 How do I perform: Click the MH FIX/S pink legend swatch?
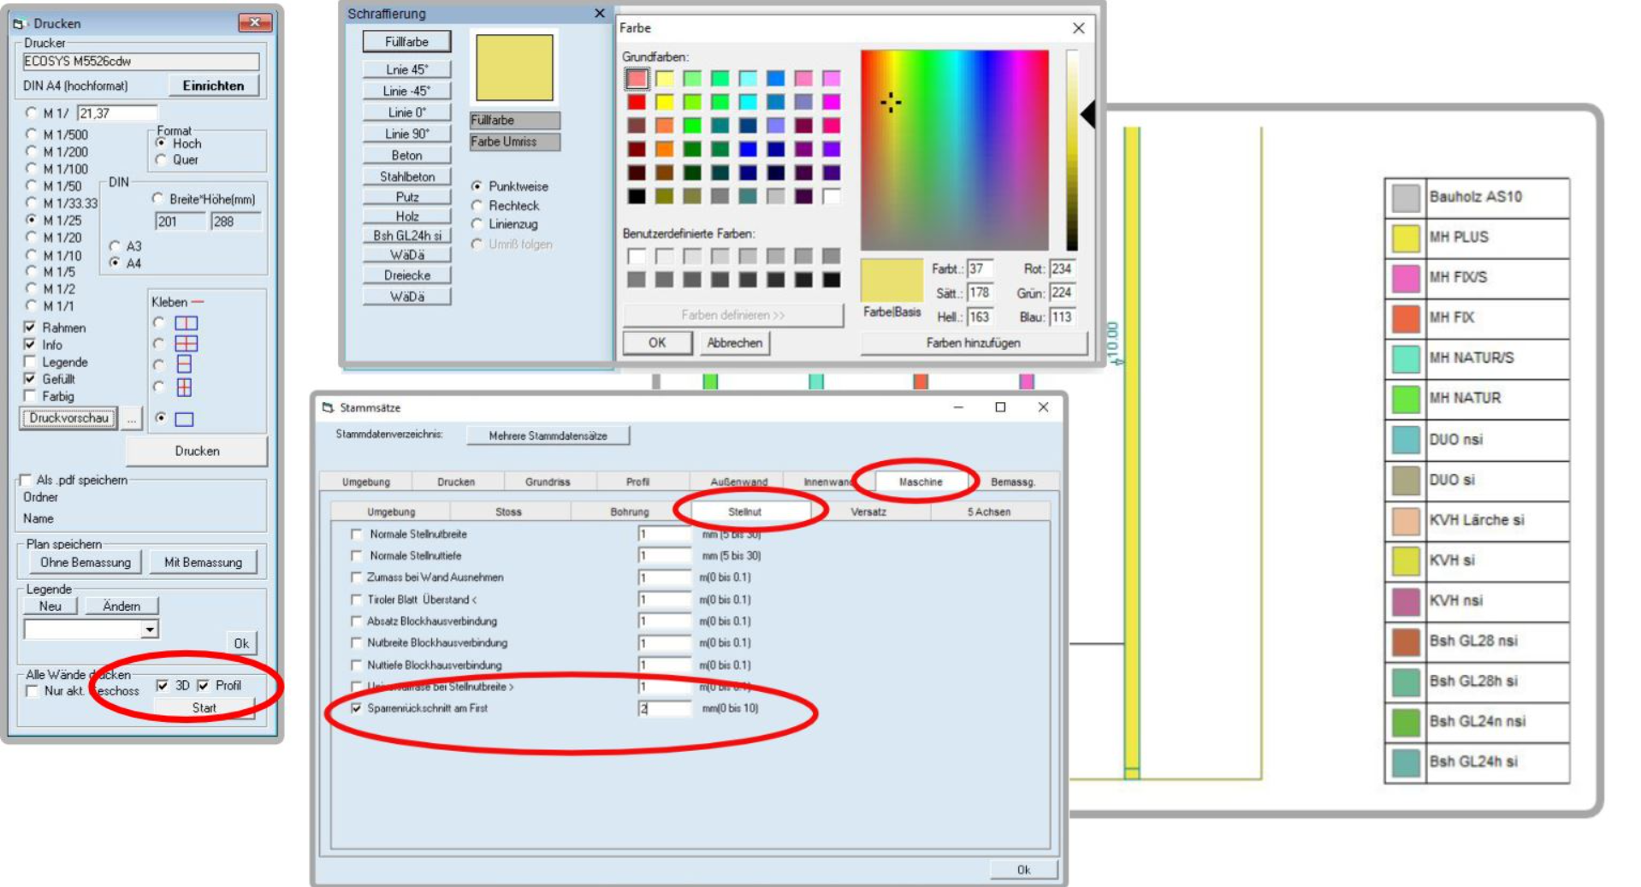click(1406, 278)
